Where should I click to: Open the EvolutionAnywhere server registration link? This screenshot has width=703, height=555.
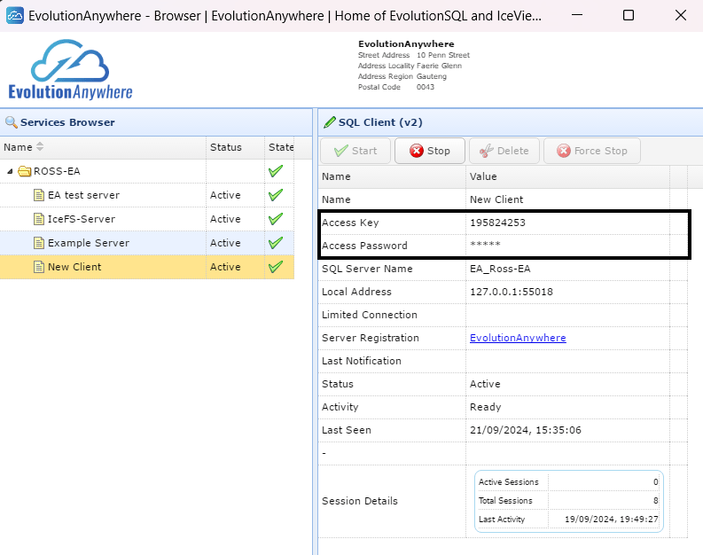[x=518, y=338]
